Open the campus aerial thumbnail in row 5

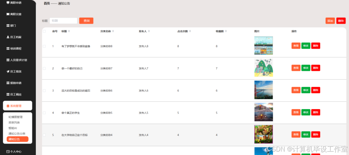click(x=264, y=134)
